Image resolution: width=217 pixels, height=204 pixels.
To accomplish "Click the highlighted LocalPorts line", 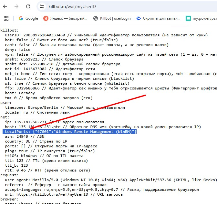I will click(x=70, y=132).
